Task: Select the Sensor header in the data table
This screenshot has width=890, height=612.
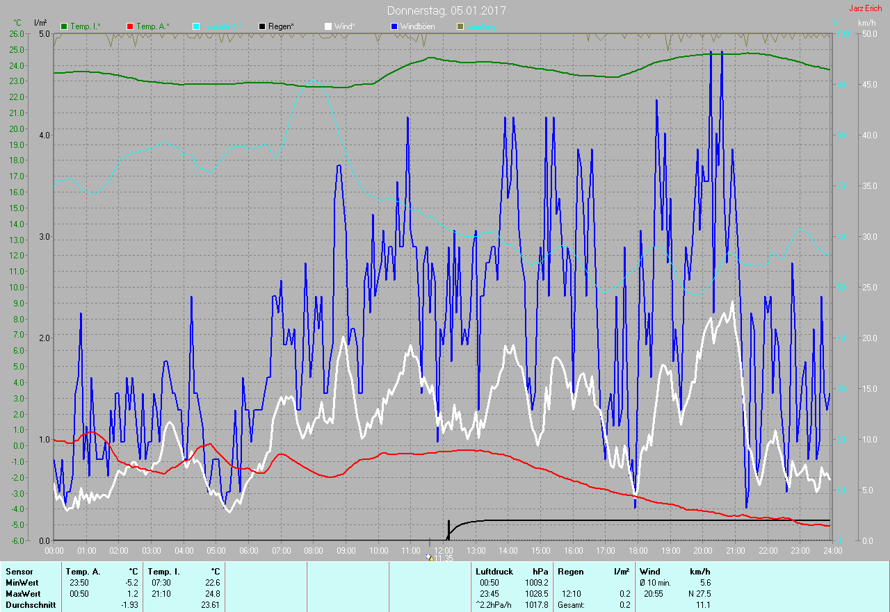Action: point(19,572)
